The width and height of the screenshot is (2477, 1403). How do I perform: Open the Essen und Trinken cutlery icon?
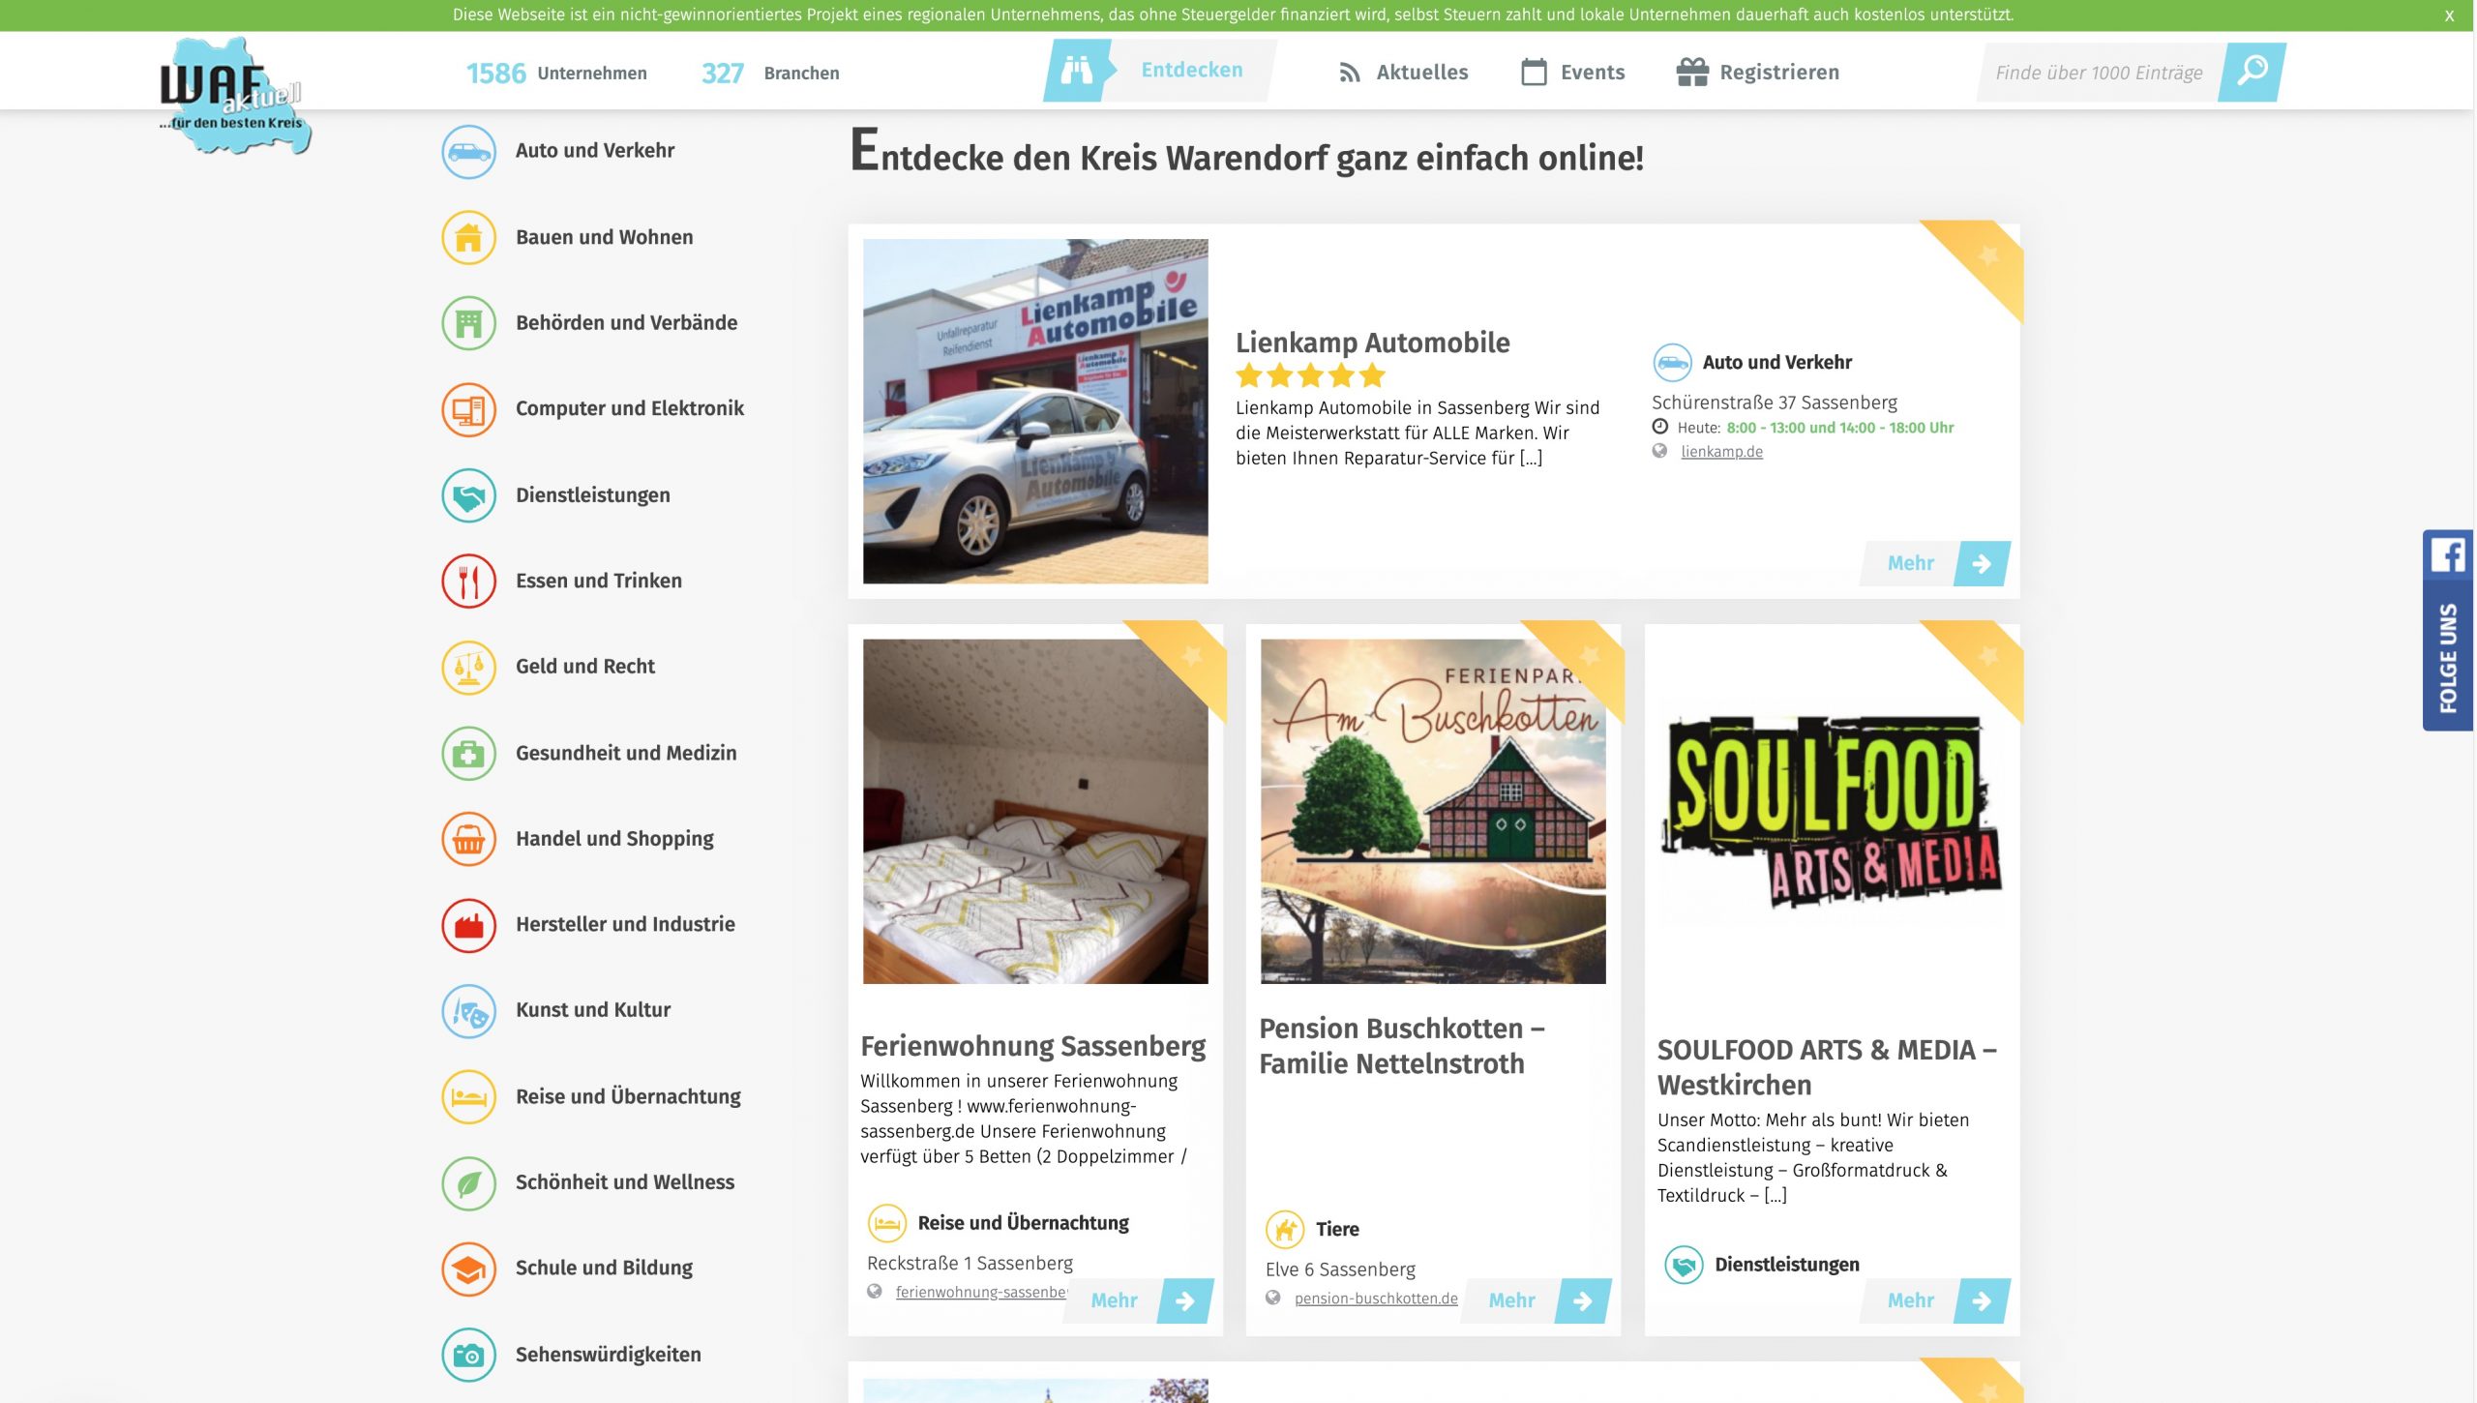tap(468, 582)
